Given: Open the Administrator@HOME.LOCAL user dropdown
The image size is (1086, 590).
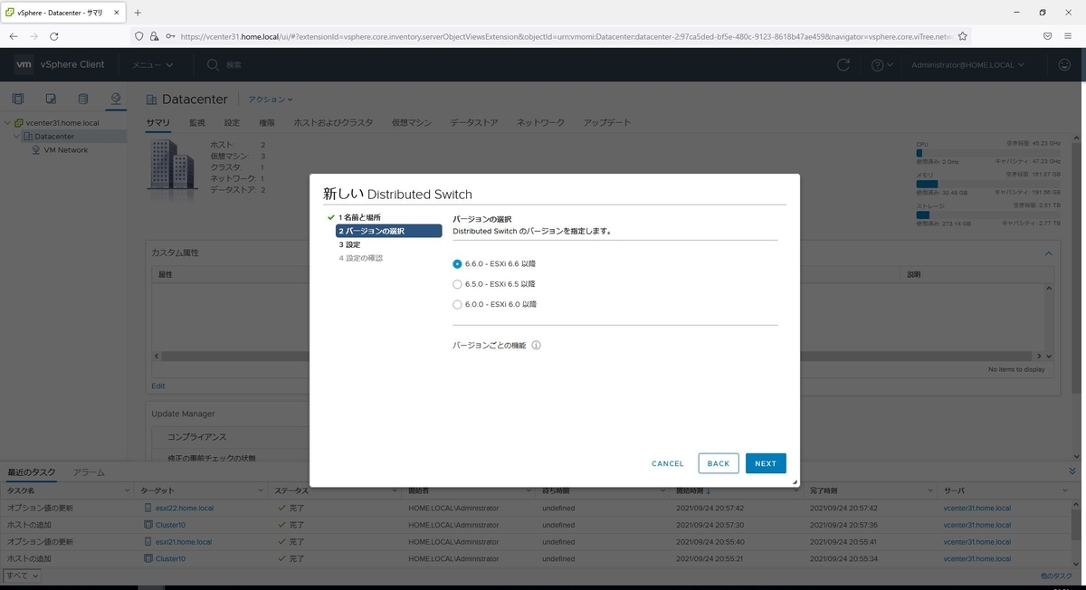Looking at the screenshot, I should pos(968,65).
